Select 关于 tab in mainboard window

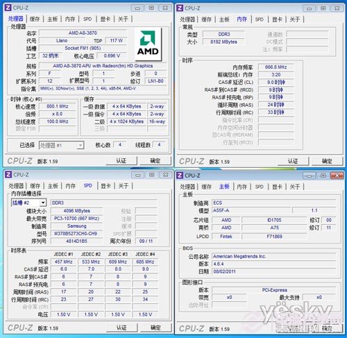[x=294, y=187]
